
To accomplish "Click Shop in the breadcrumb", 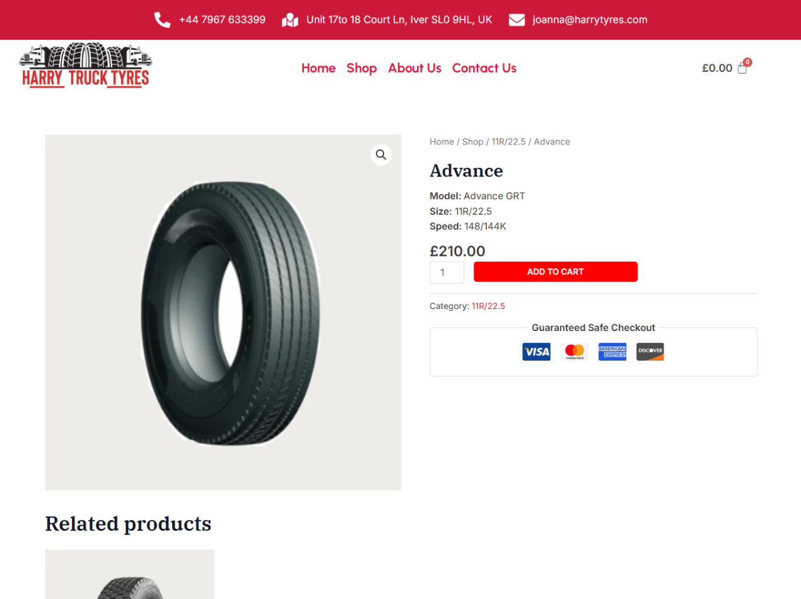I will coord(472,142).
